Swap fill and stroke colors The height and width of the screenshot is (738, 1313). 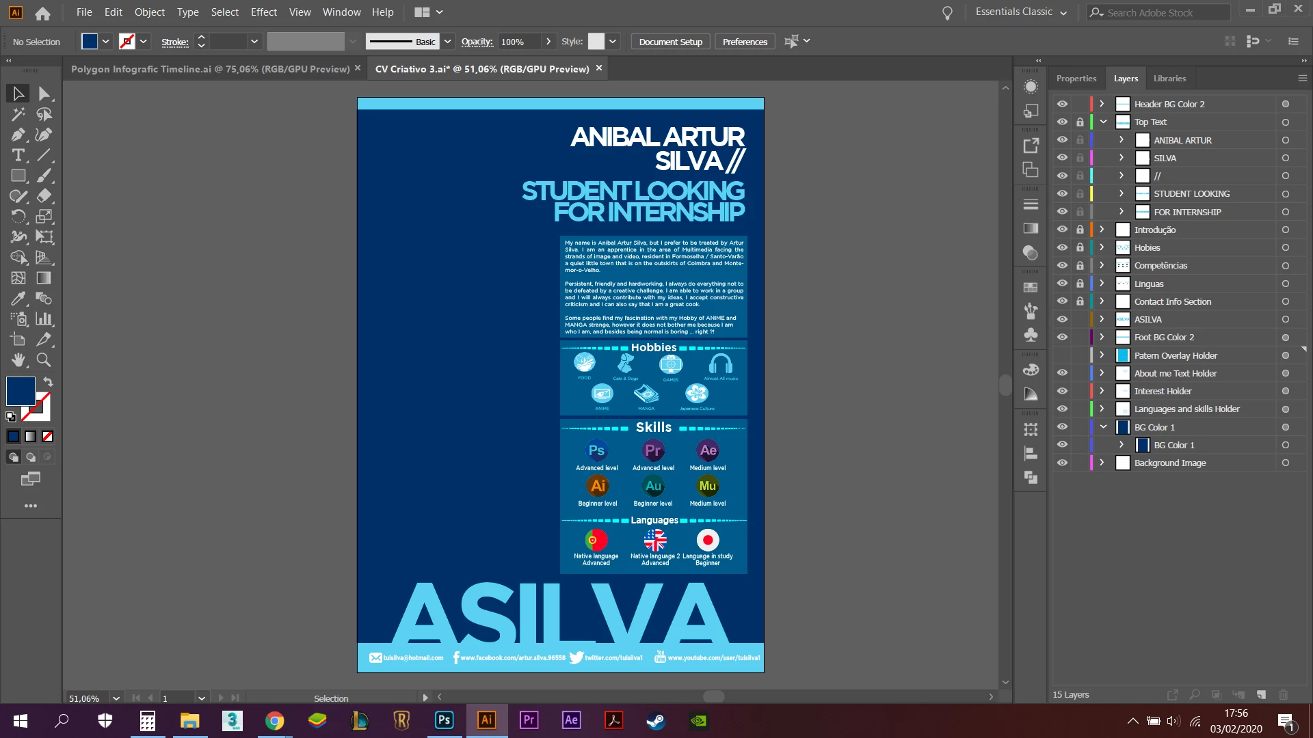[x=48, y=381]
